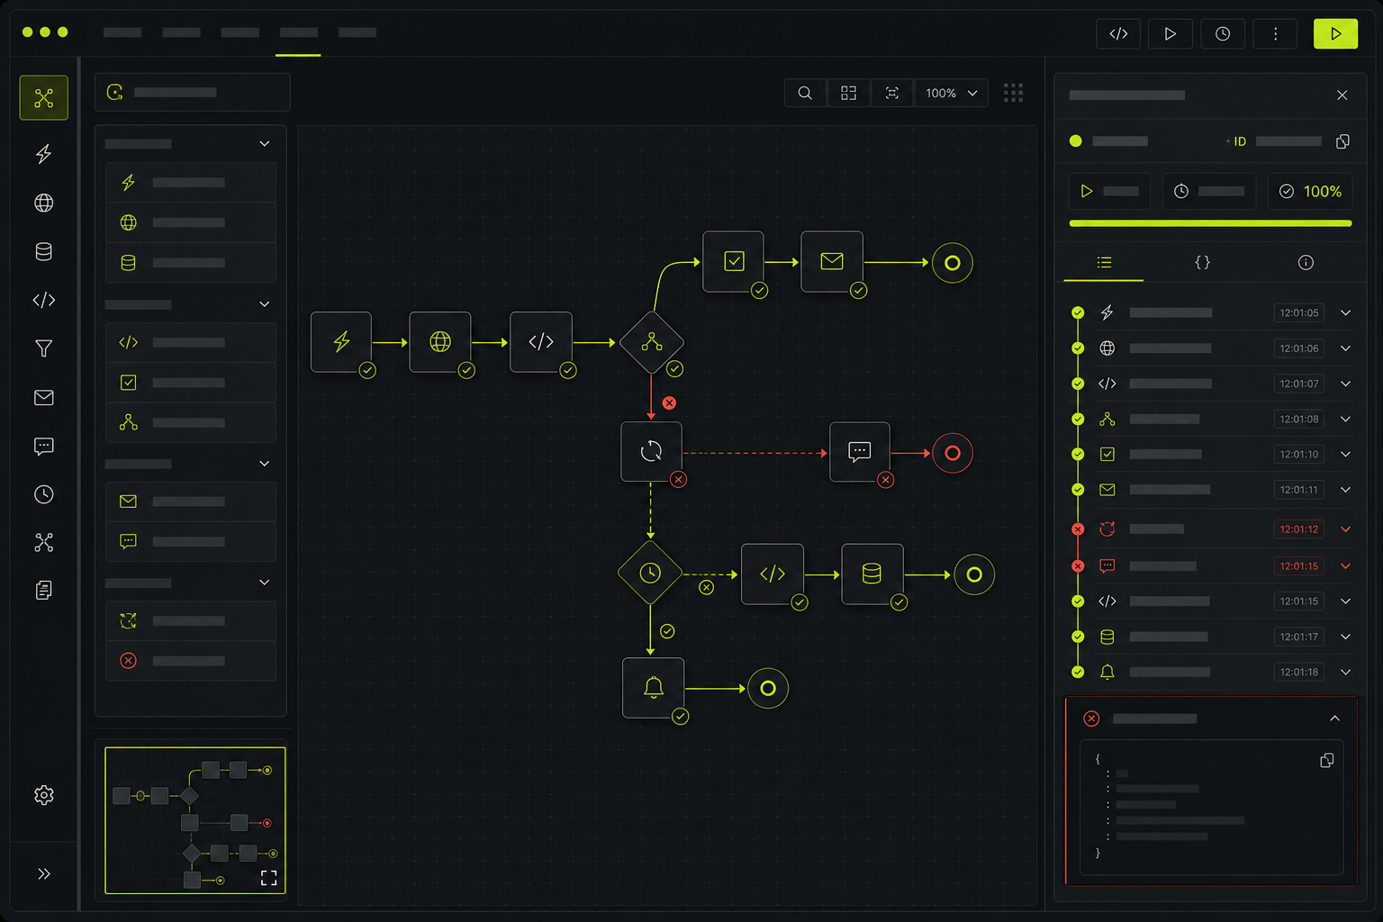Image resolution: width=1383 pixels, height=922 pixels.
Task: Open the code view button in top bar
Action: [1118, 33]
